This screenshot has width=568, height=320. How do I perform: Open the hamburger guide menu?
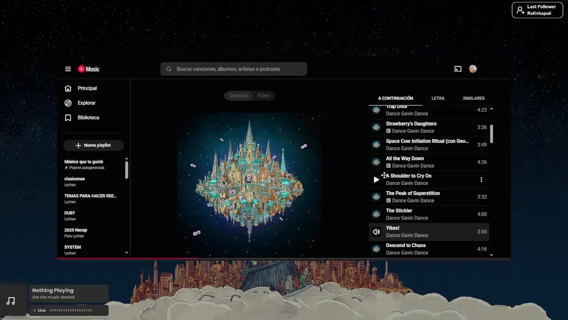coord(68,69)
